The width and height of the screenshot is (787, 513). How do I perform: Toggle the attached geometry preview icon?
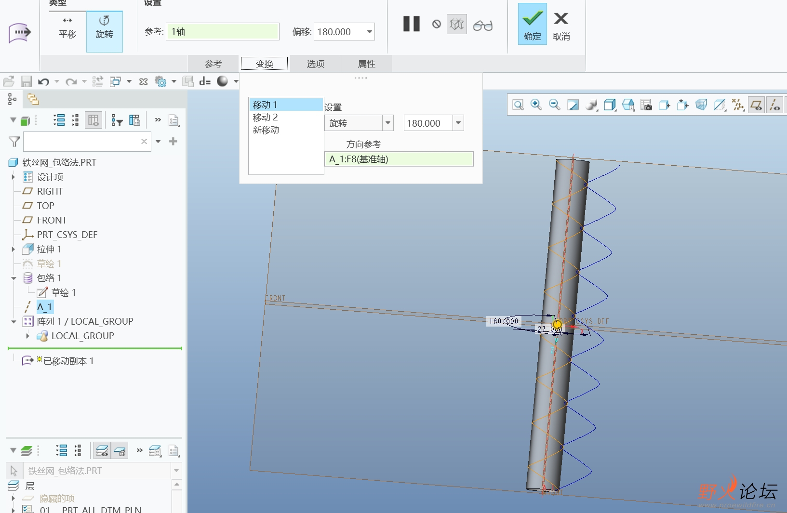[457, 24]
